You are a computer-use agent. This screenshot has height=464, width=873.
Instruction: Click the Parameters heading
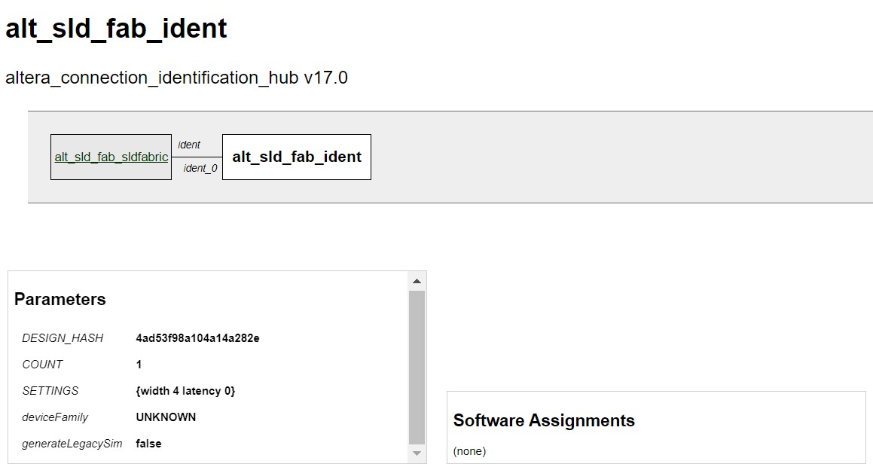[x=60, y=299]
